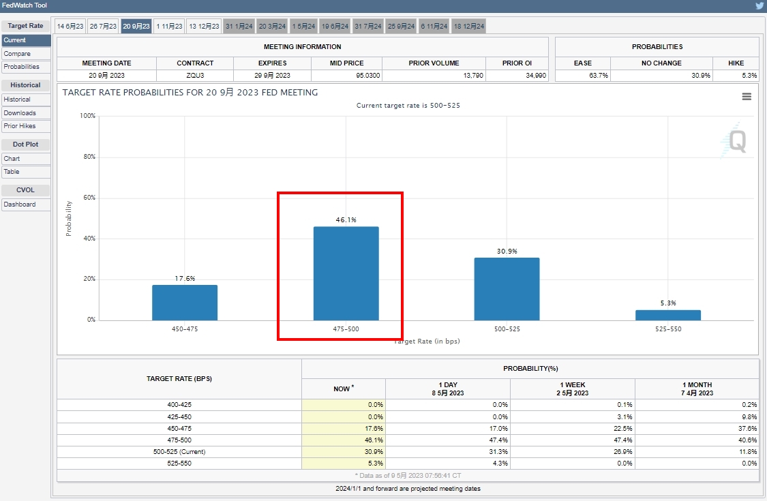This screenshot has width=767, height=501.
Task: Click the 525-550 bar showing 5.3%
Action: pyautogui.click(x=667, y=315)
